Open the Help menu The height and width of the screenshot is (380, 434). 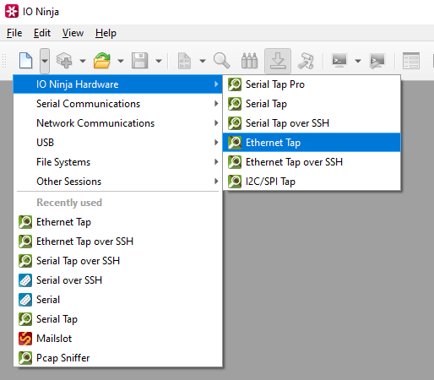(x=106, y=33)
